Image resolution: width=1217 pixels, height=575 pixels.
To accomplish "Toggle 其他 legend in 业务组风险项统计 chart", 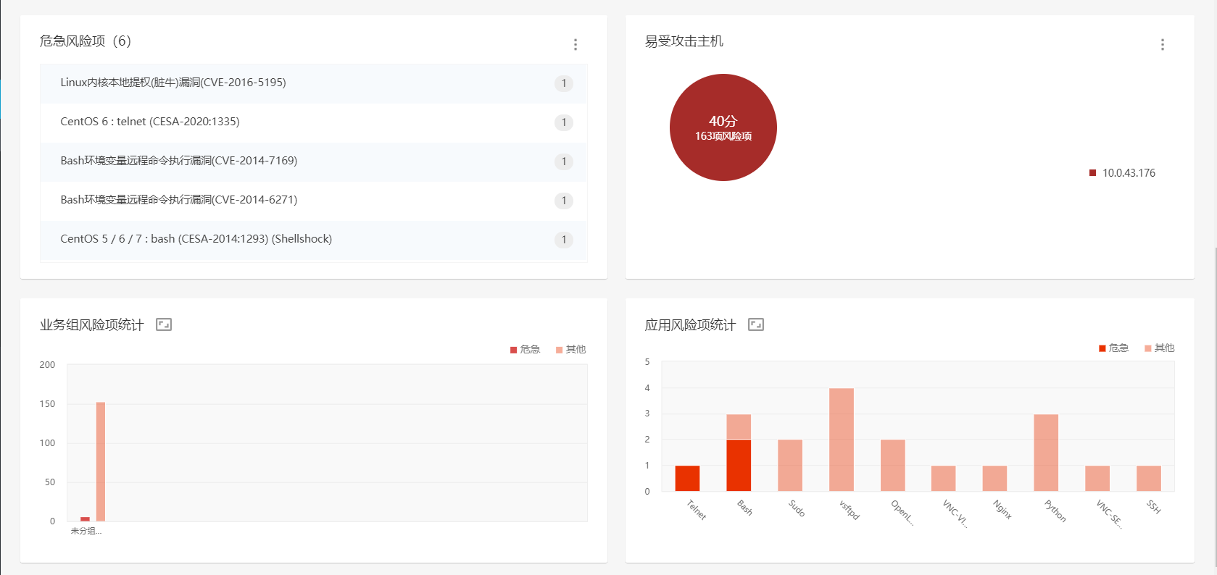I will pyautogui.click(x=570, y=350).
